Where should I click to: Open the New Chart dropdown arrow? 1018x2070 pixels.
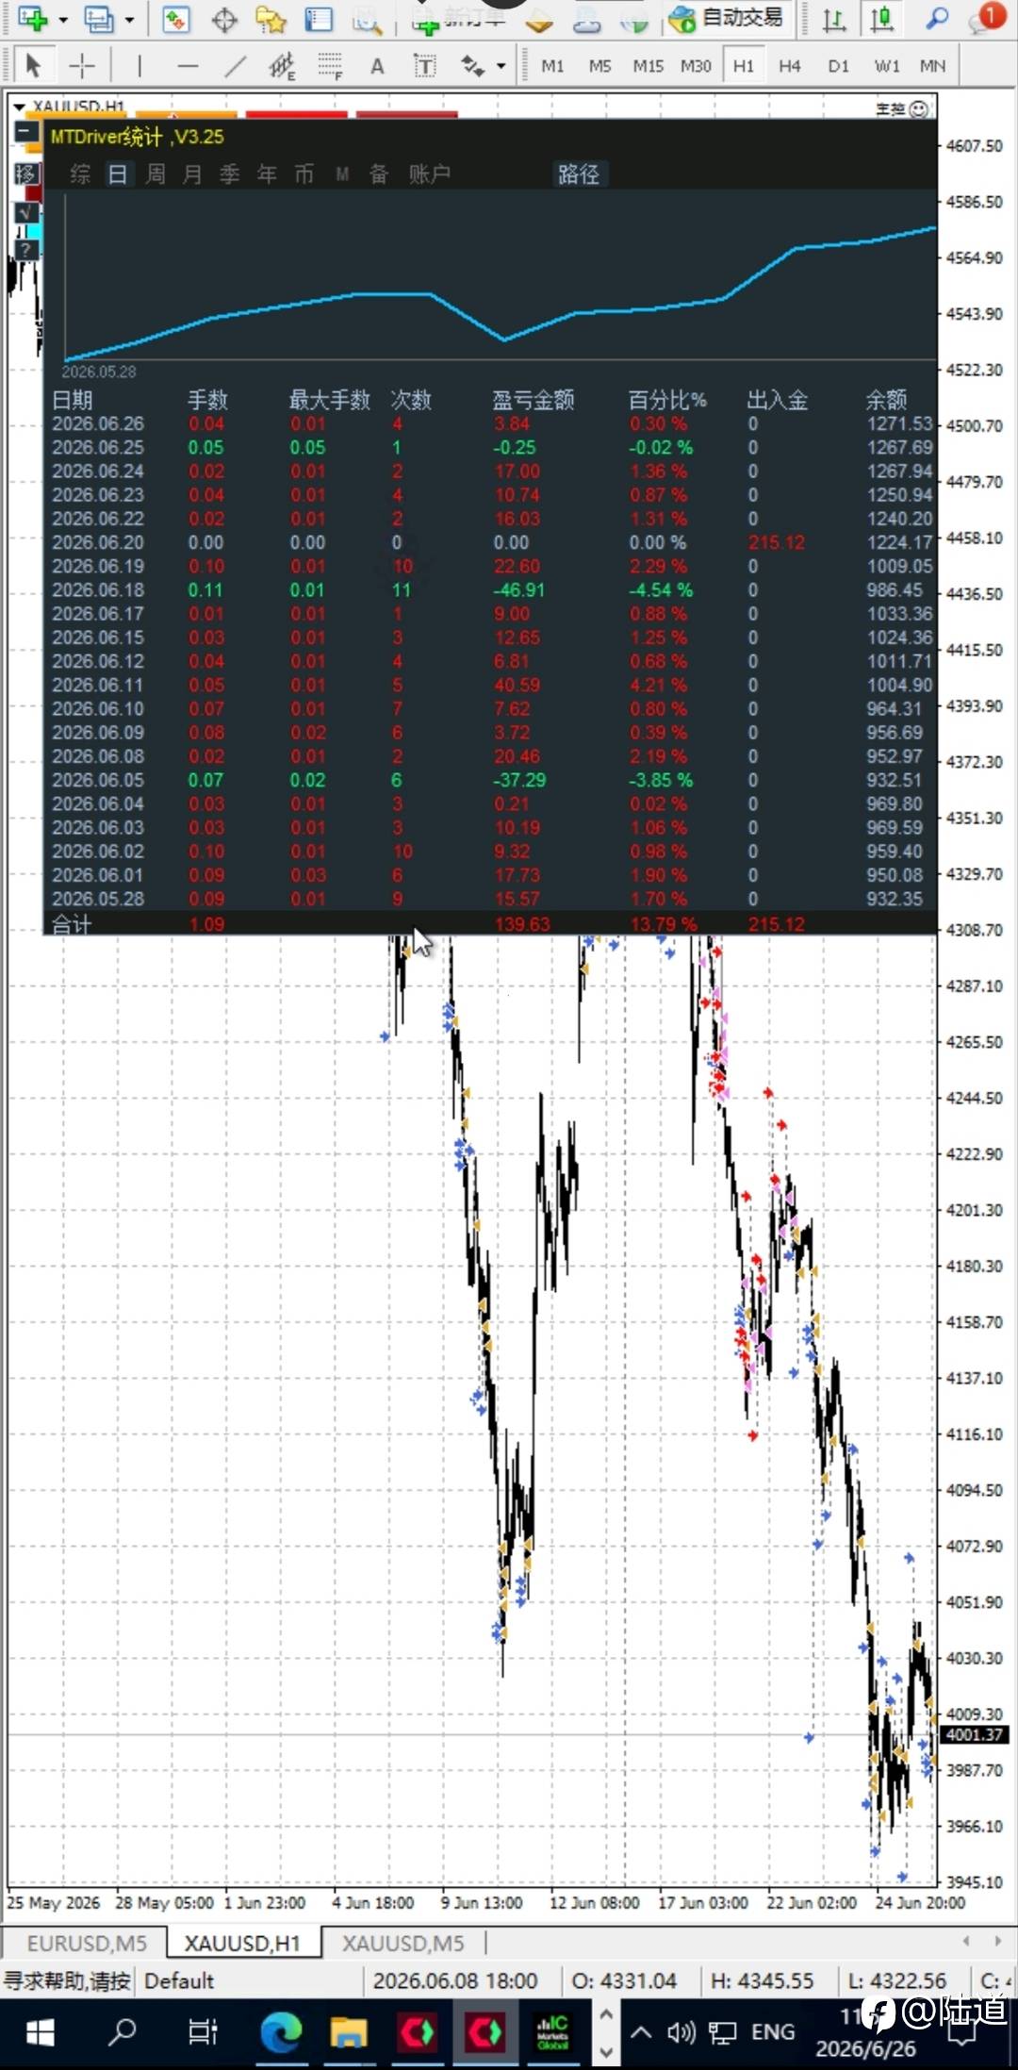click(x=62, y=19)
